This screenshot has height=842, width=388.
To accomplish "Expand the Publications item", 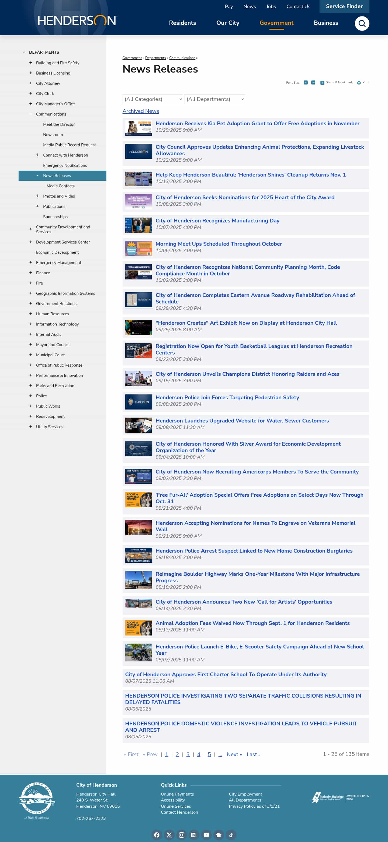I will [37, 206].
